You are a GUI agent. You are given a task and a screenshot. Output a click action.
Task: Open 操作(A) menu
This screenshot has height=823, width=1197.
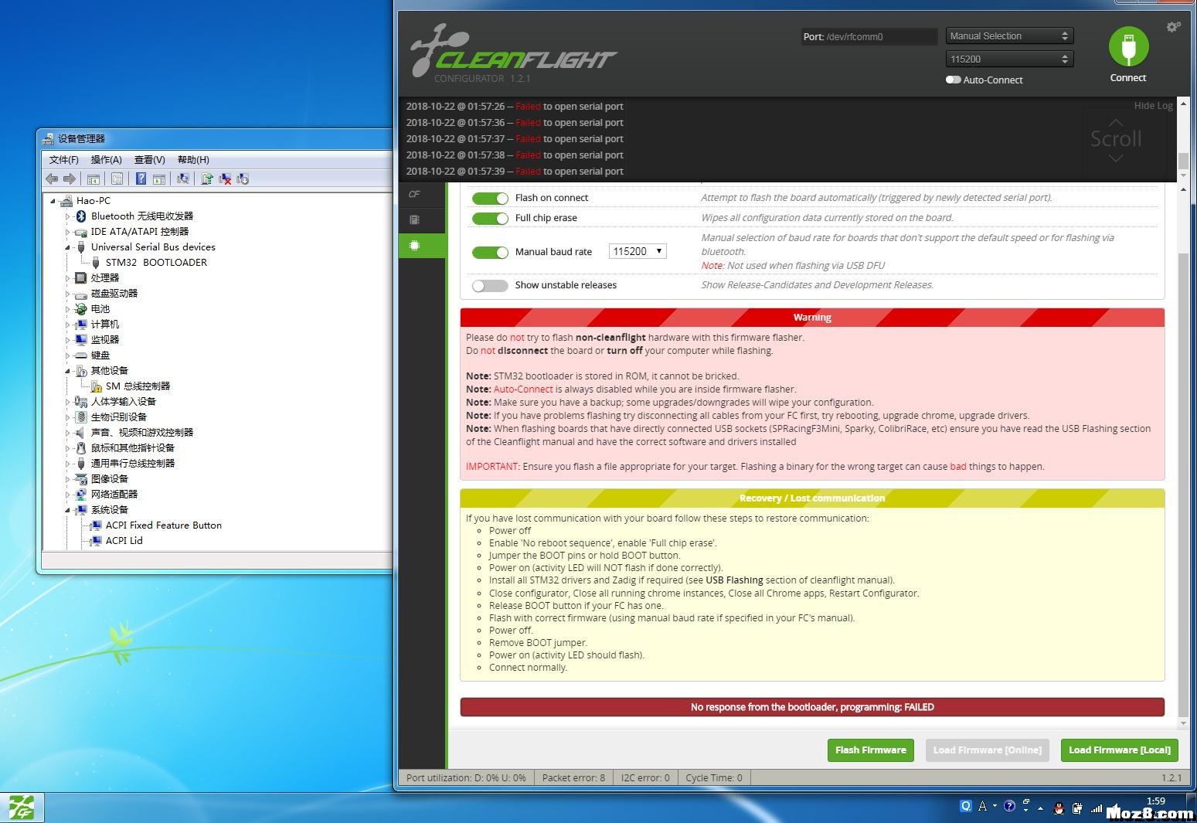tap(106, 159)
